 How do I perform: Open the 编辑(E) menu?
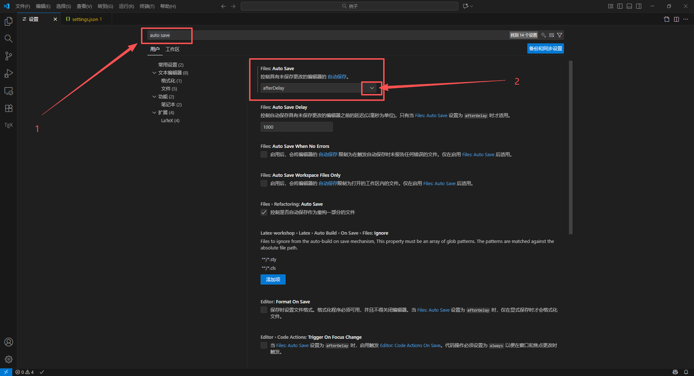(x=43, y=6)
